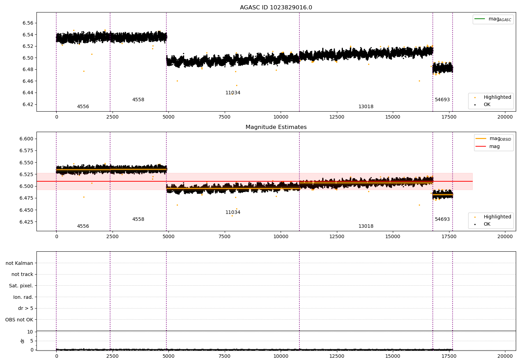Click the "not Kalman" row label
The image size is (521, 364).
[x=19, y=263]
